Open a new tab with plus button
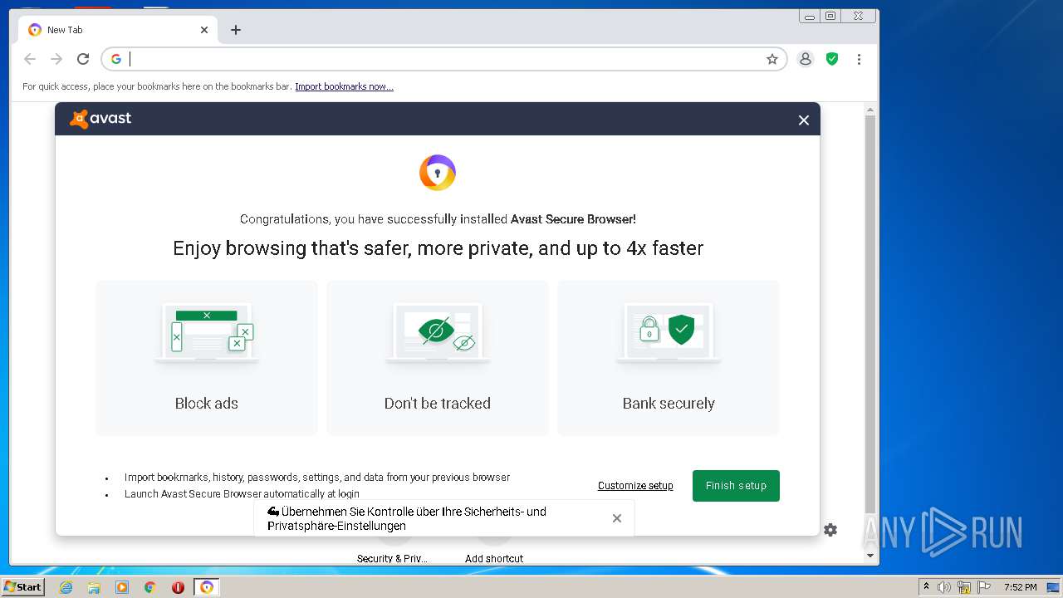The height and width of the screenshot is (598, 1063). (236, 30)
